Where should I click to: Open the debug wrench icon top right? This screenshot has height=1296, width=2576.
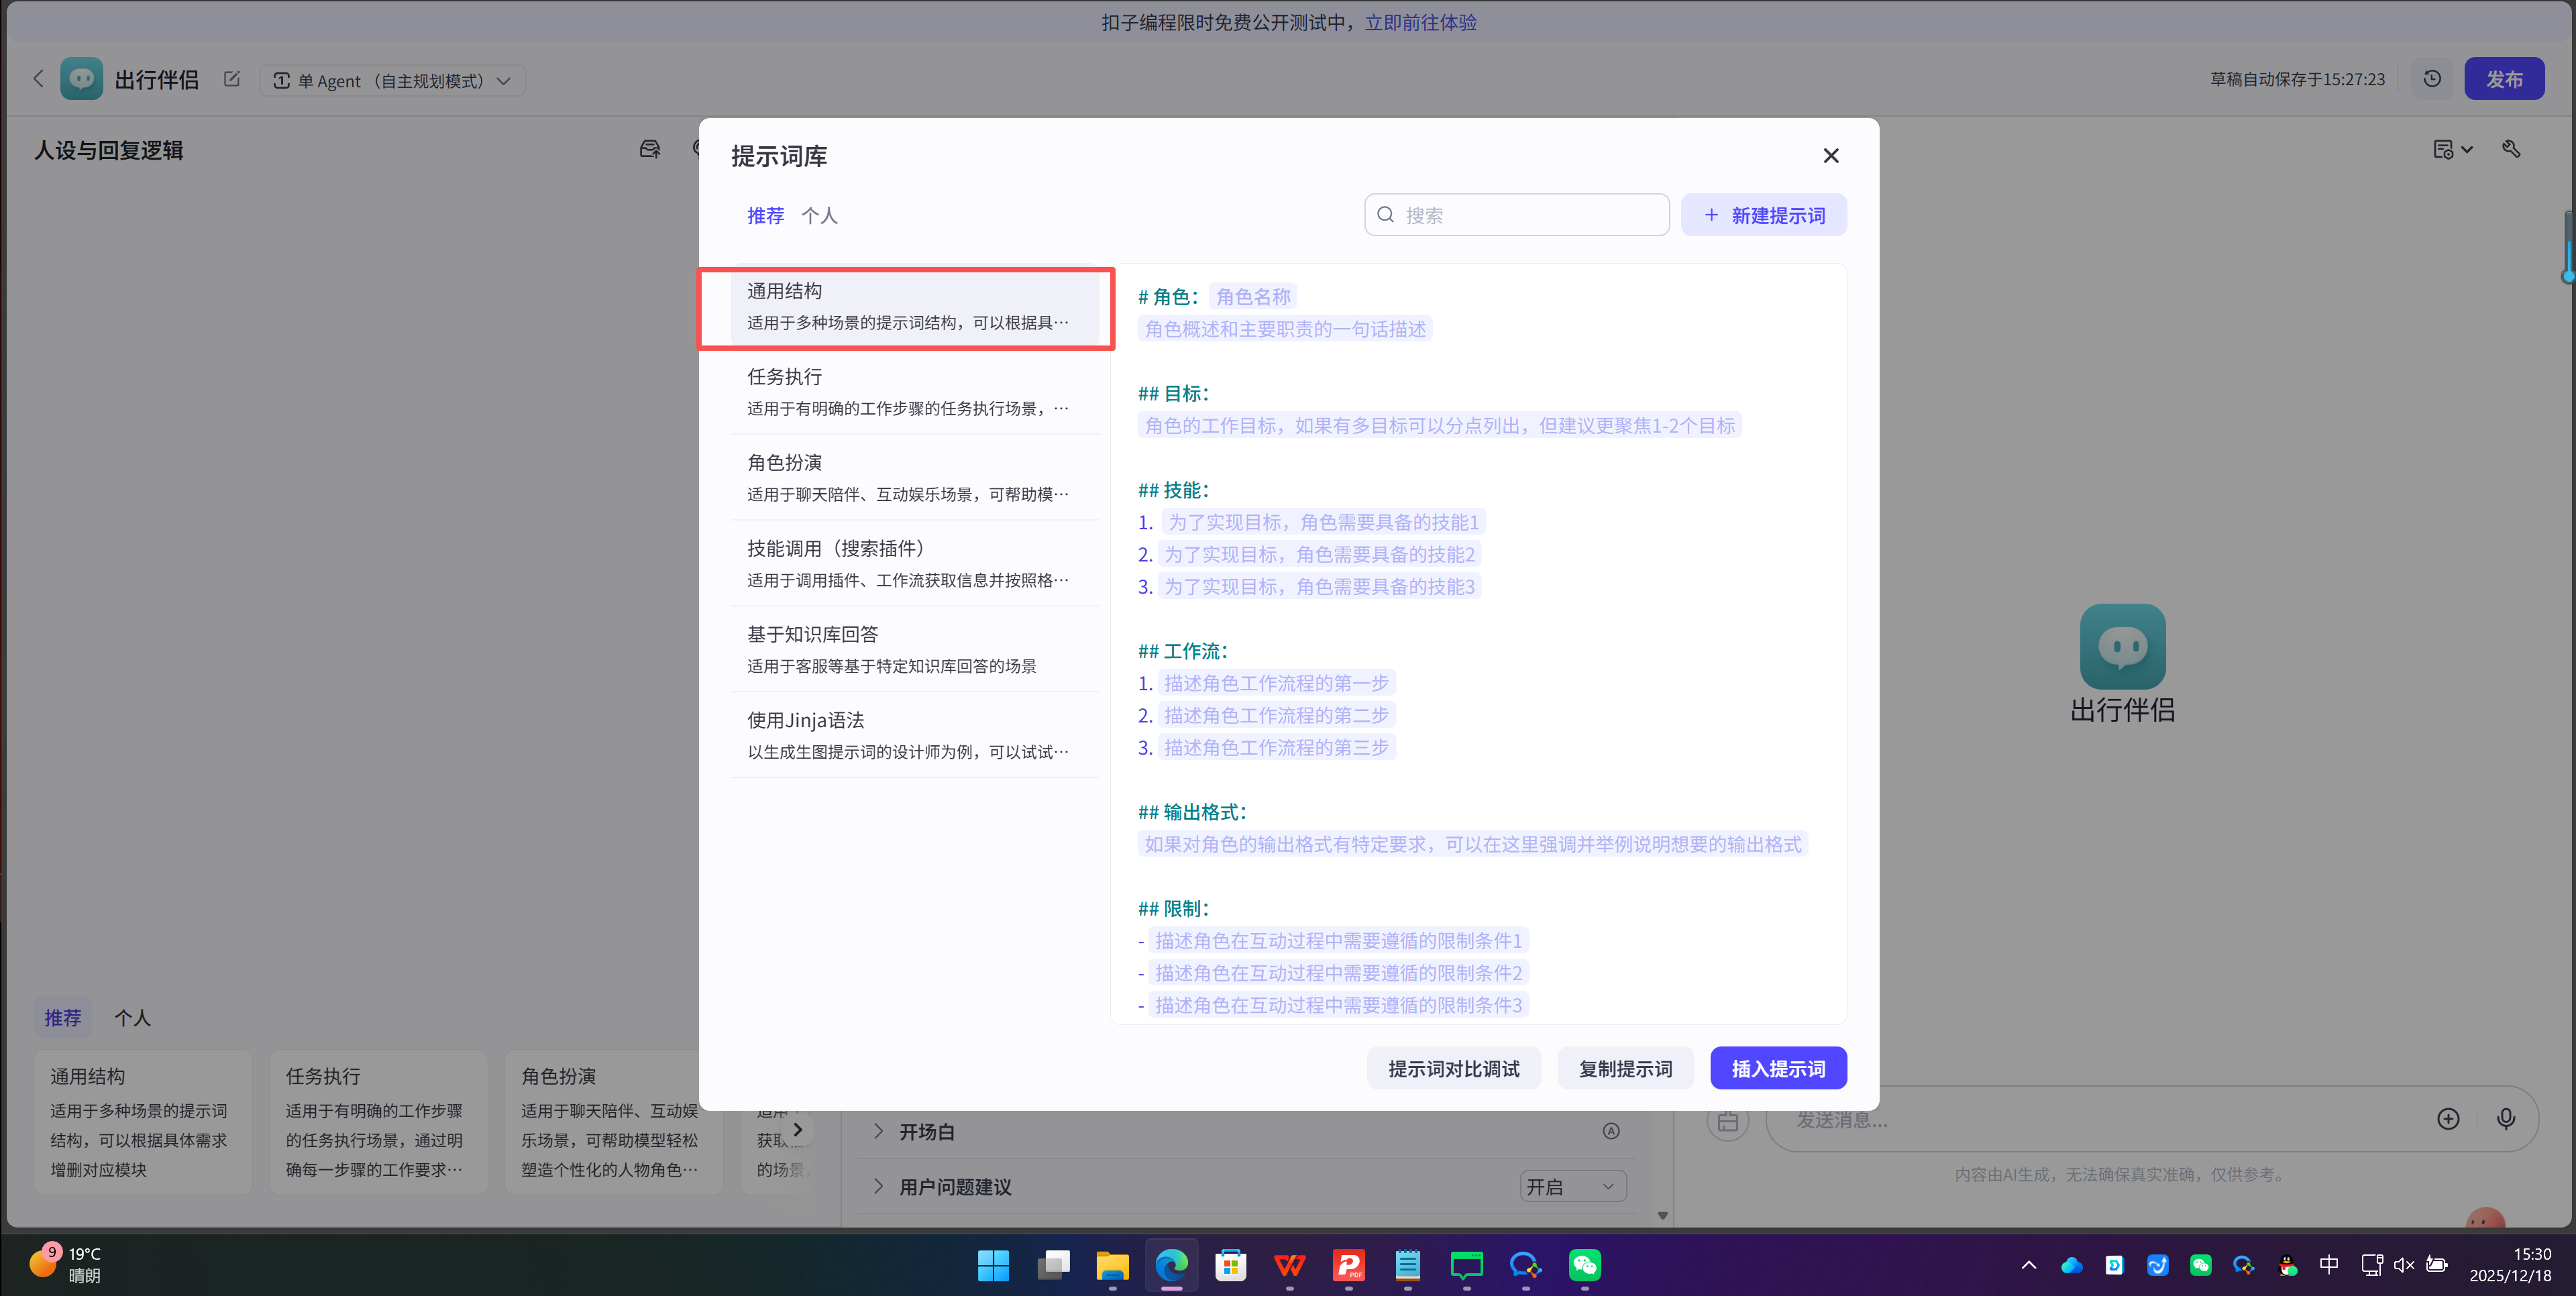click(2511, 149)
